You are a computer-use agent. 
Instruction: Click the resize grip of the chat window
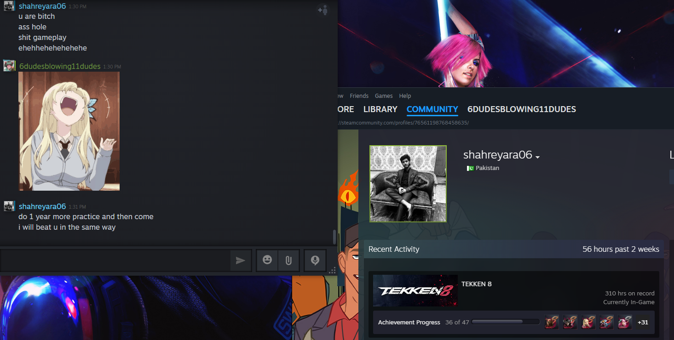332,270
